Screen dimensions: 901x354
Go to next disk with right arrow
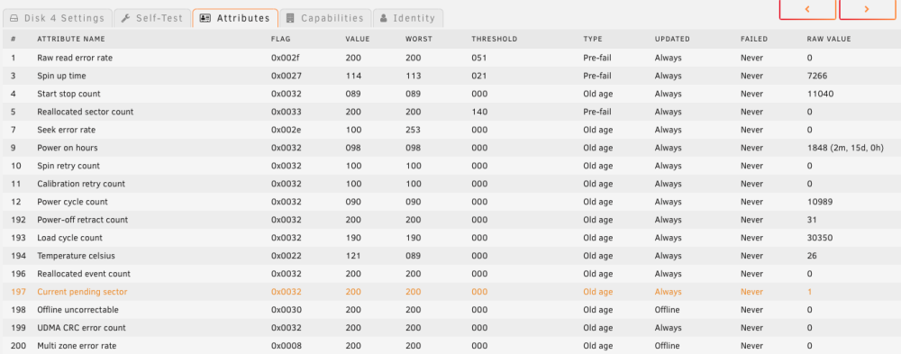pyautogui.click(x=867, y=9)
